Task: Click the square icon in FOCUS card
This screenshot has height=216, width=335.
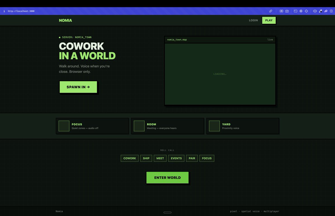Action: tap(64, 126)
